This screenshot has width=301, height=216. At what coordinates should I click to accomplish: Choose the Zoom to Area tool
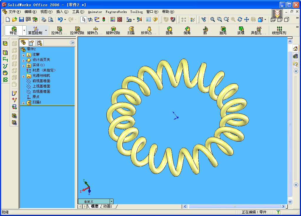coord(219,19)
